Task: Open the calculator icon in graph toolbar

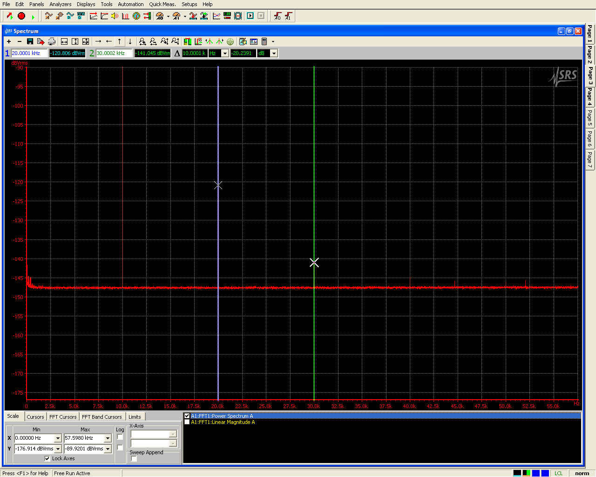Action: point(264,41)
